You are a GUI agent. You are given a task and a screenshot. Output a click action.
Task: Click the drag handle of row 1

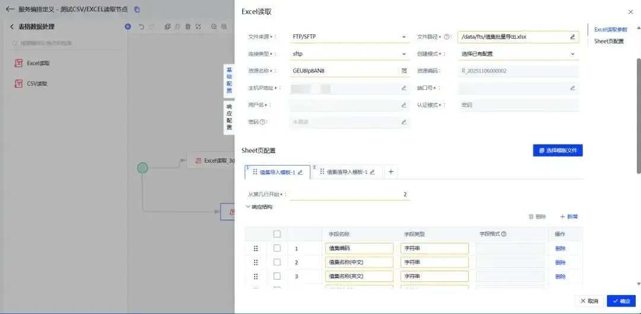256,249
